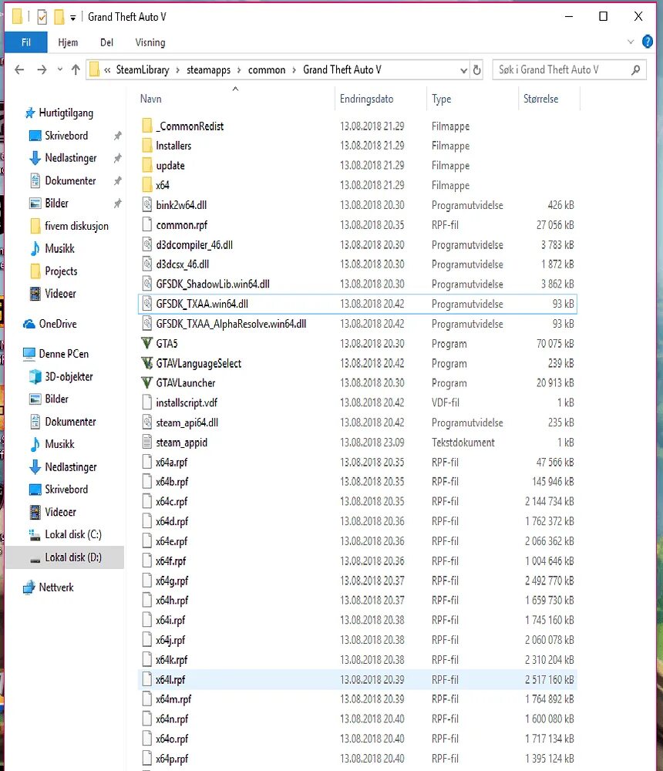Click common breadcrumb in address bar
The width and height of the screenshot is (663, 771).
(x=267, y=70)
